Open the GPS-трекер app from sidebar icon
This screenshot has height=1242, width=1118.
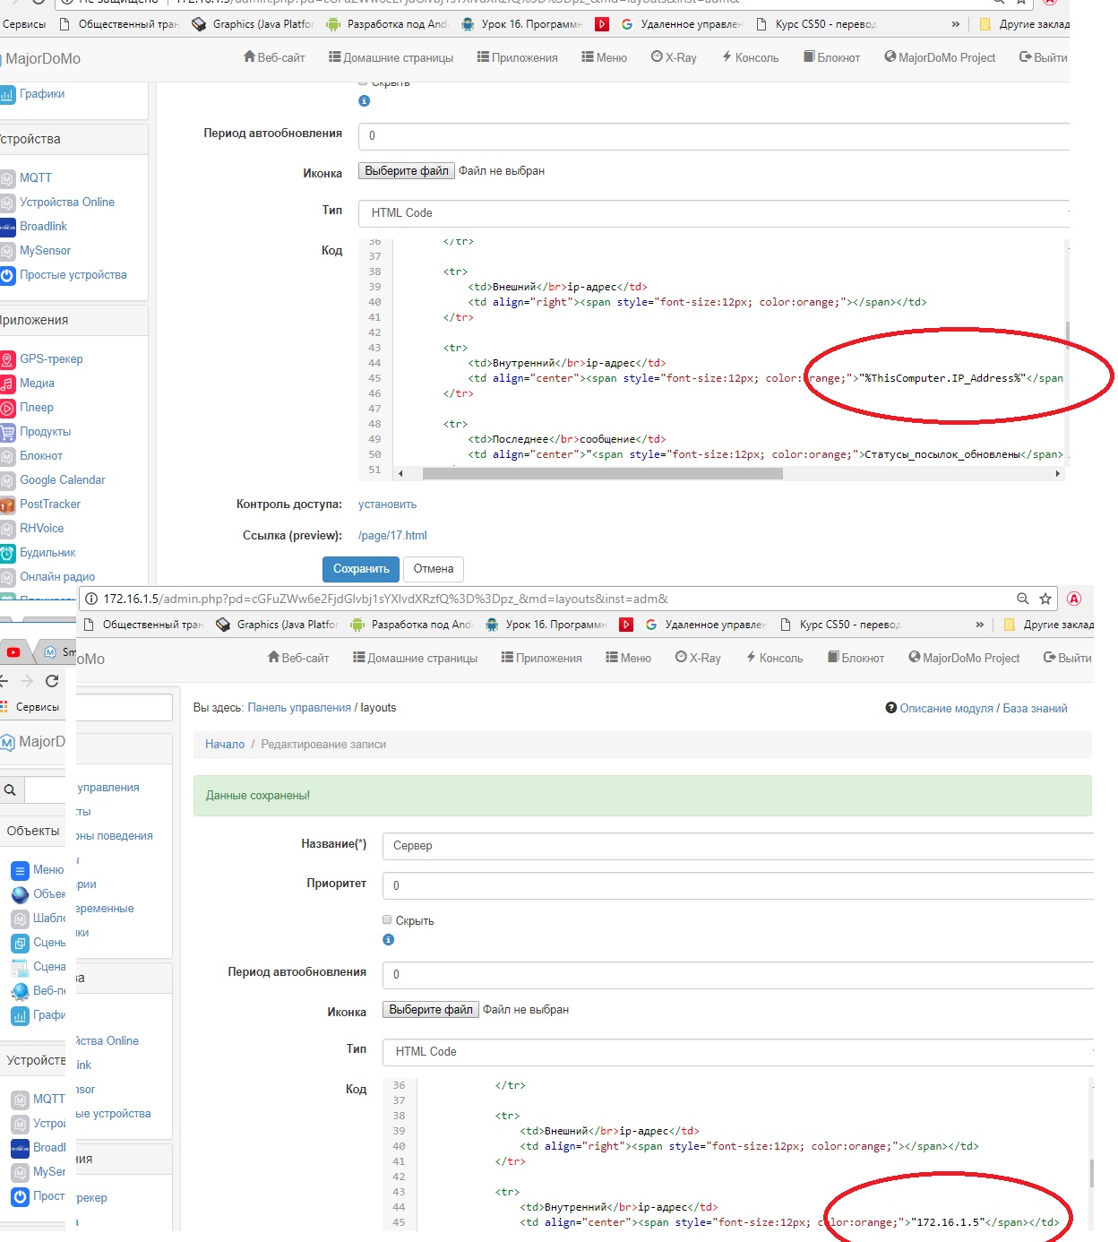coord(8,359)
